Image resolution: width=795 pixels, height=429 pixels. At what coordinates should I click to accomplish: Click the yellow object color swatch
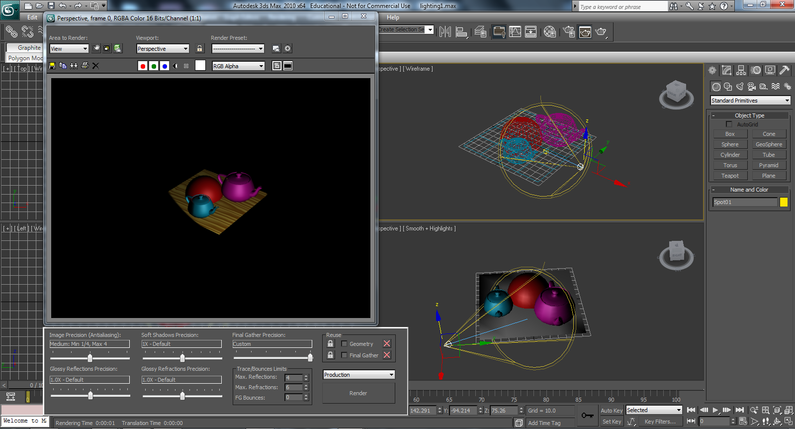pos(784,202)
